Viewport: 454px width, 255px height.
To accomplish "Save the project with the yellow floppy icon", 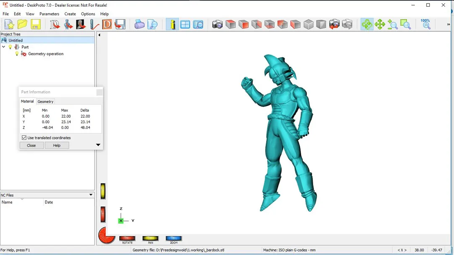I will point(36,24).
